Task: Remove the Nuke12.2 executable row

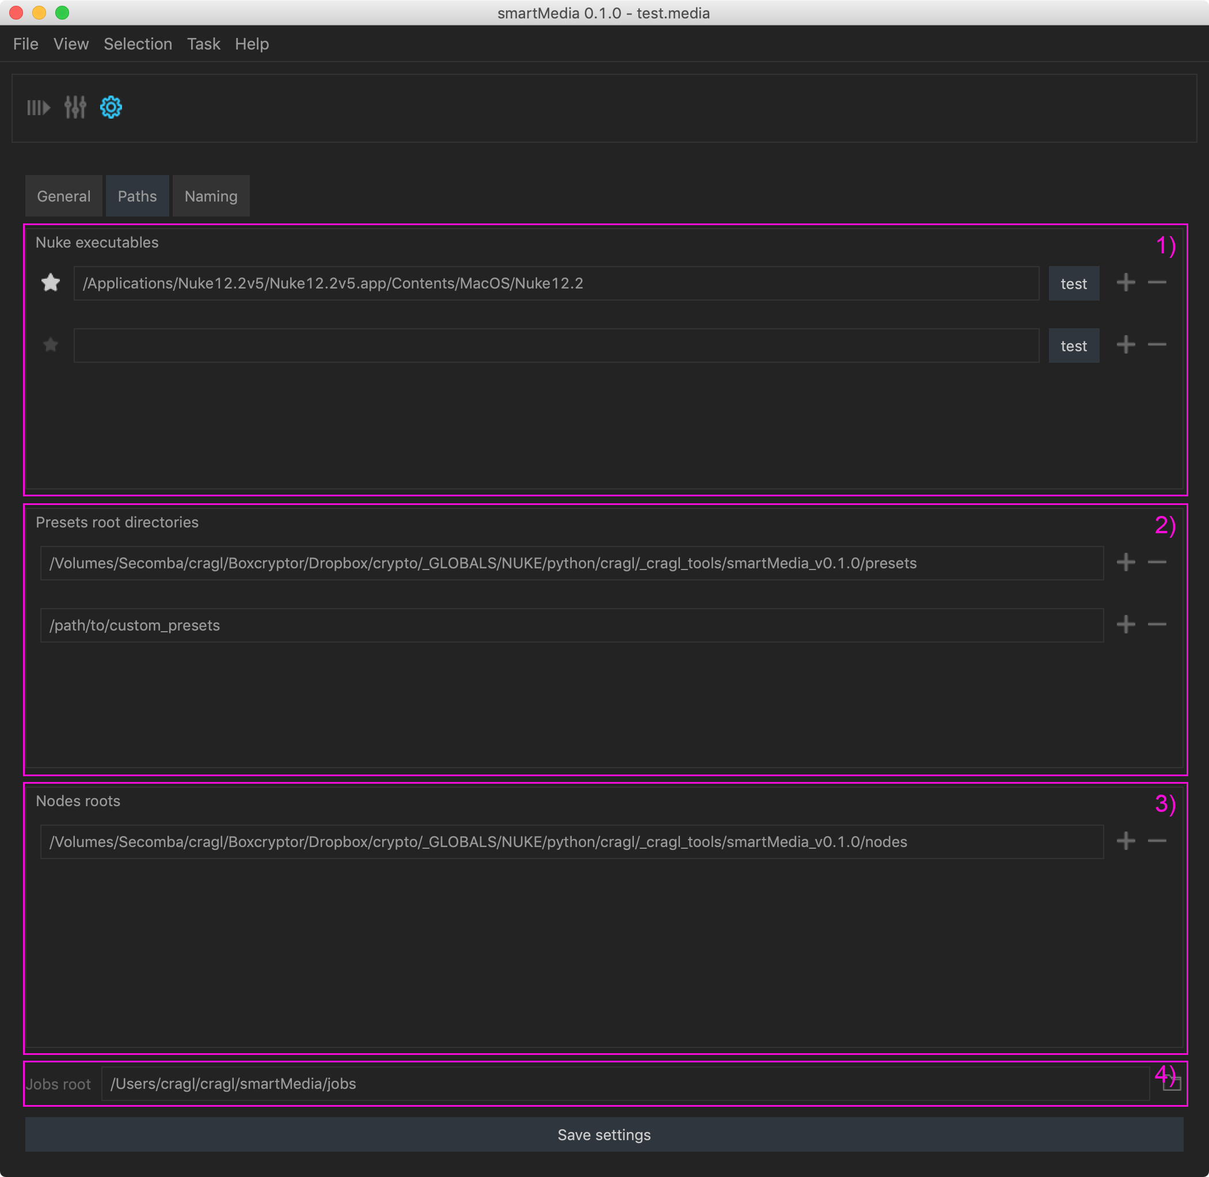Action: tap(1157, 283)
